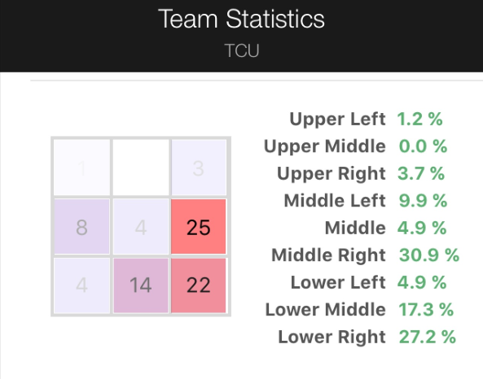
Task: Click the Upper Left label
Action: click(x=337, y=119)
